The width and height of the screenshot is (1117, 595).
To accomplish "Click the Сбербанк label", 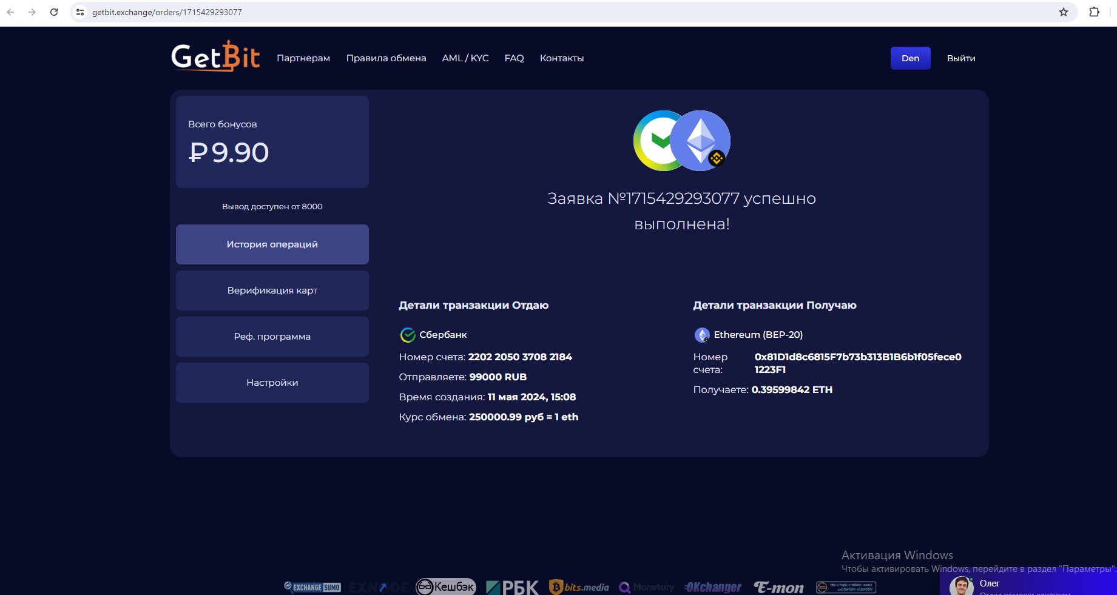I will (444, 335).
